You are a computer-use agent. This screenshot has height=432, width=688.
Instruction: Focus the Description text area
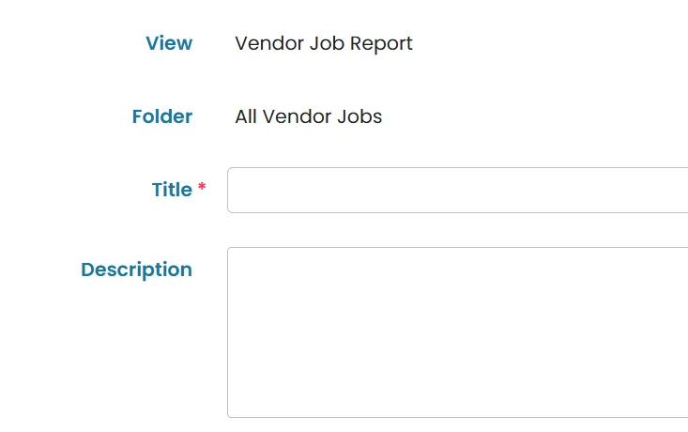458,332
